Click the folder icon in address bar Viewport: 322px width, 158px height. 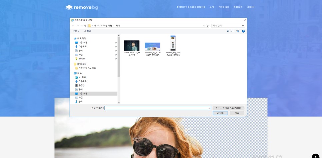(89, 26)
